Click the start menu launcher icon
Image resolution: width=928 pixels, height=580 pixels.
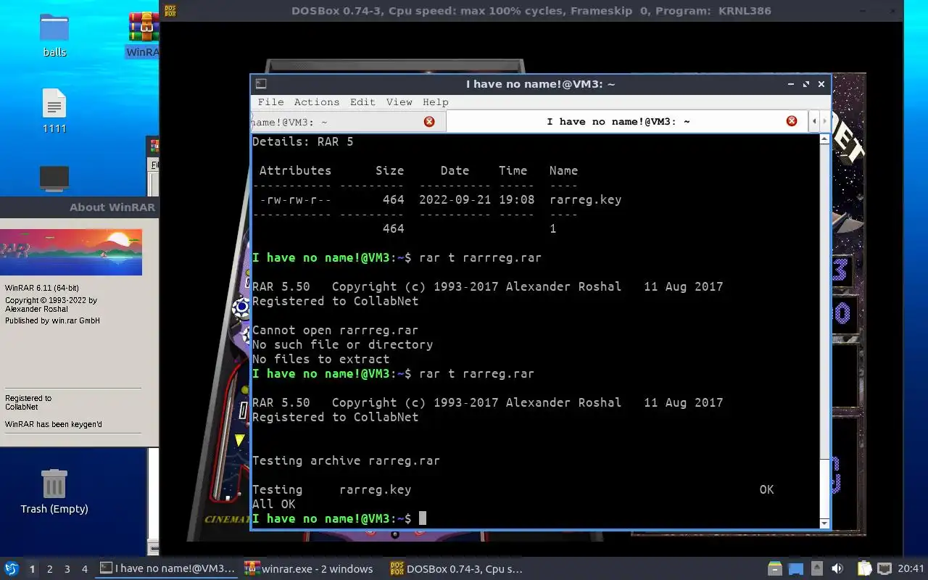click(x=12, y=568)
